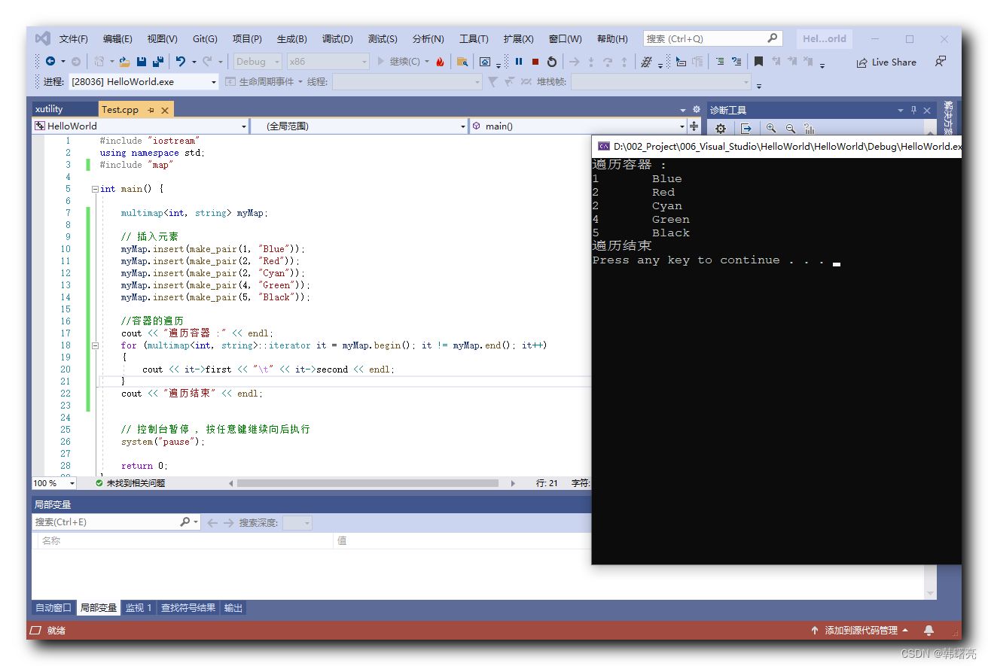Image resolution: width=988 pixels, height=666 pixels.
Task: Open the locals search options dropdown
Action: (x=197, y=522)
